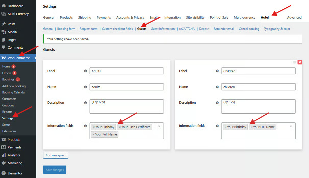Click the red delete icon on Children guest
309x178 pixels.
point(300,62)
